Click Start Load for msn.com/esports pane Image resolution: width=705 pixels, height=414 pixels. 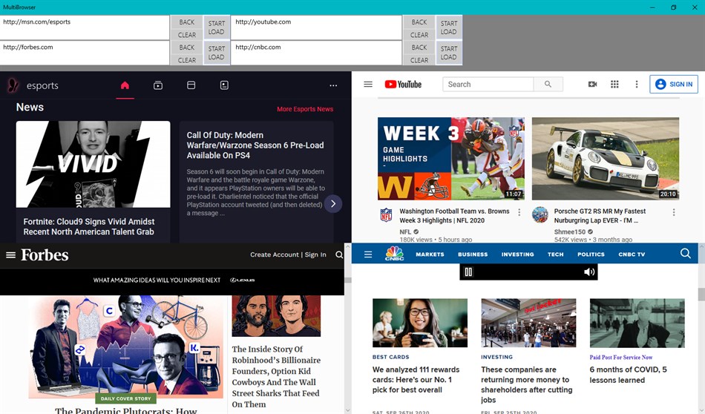216,27
